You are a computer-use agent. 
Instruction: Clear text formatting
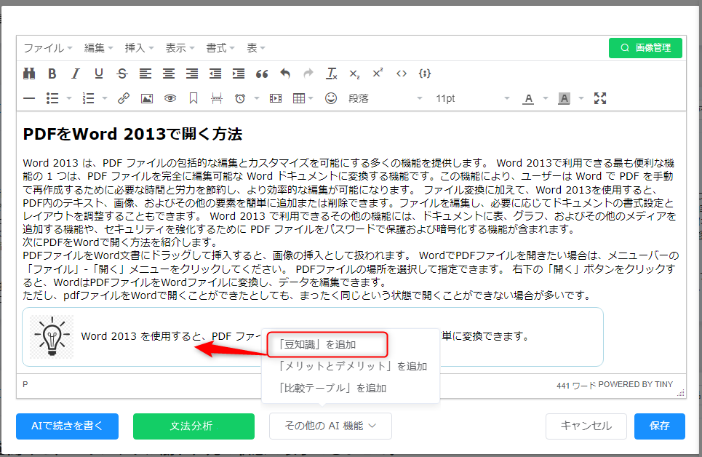point(332,73)
